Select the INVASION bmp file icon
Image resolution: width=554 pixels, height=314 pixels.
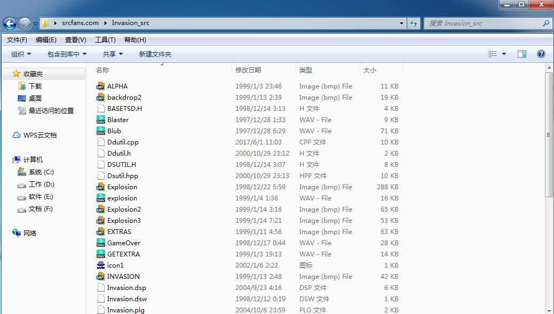(x=101, y=277)
